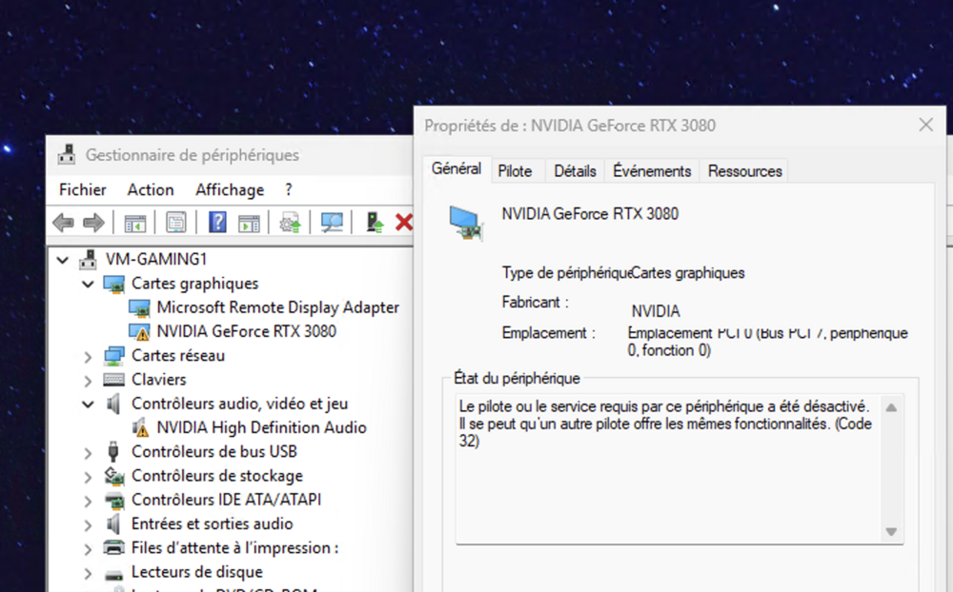This screenshot has width=953, height=592.
Task: Click the NVIDIA GeForce RTX 3080 warning icon in tree
Action: click(x=139, y=331)
